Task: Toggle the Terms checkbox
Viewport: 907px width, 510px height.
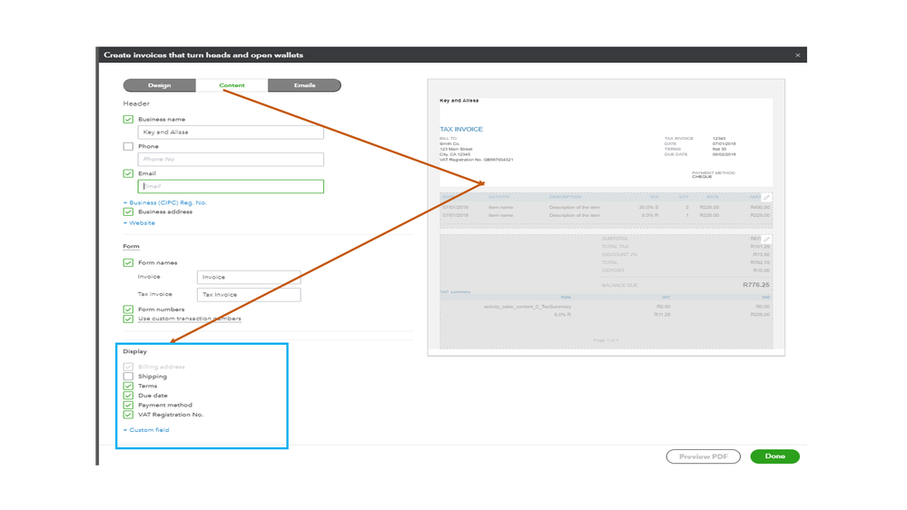Action: click(x=128, y=386)
